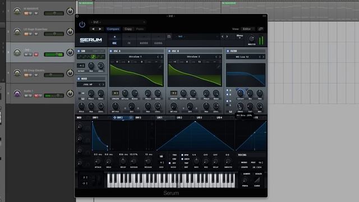Viewport: 359px width, 202px height.
Task: Click the M MASSIVE track instrument icon
Action: point(17,11)
